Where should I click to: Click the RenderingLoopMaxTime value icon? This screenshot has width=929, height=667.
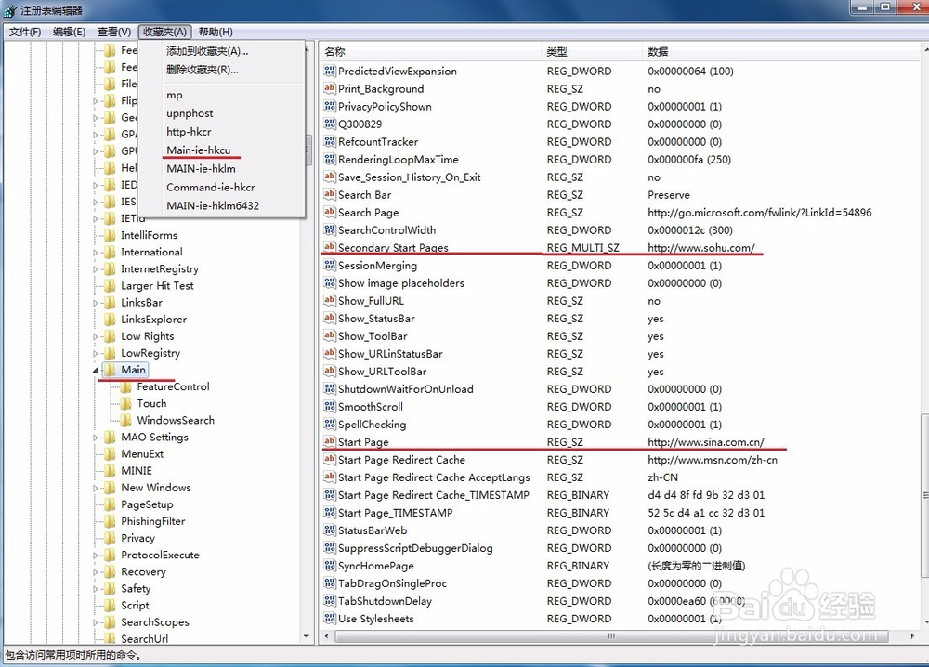[x=330, y=160]
